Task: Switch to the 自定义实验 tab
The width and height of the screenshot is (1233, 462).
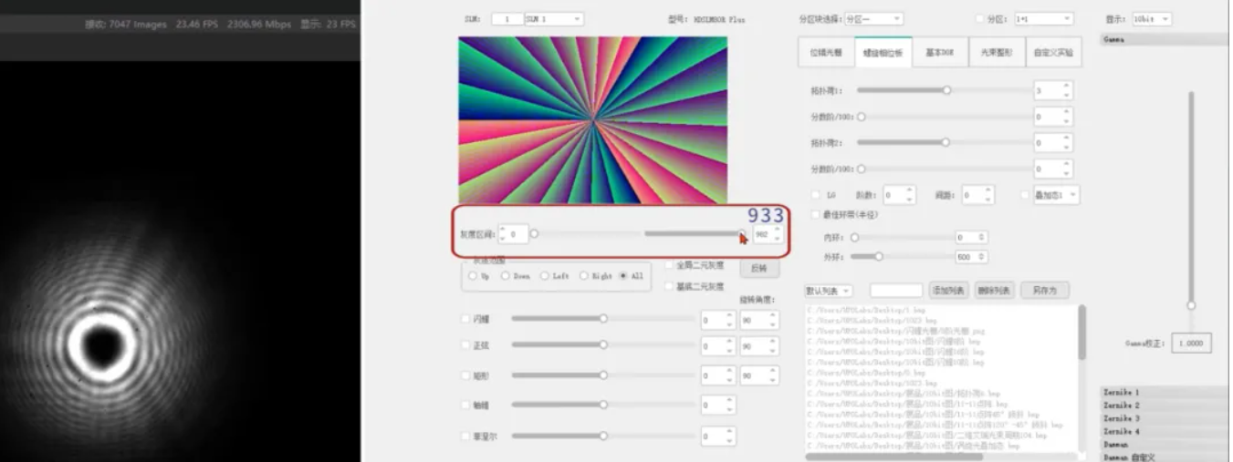Action: point(1052,53)
